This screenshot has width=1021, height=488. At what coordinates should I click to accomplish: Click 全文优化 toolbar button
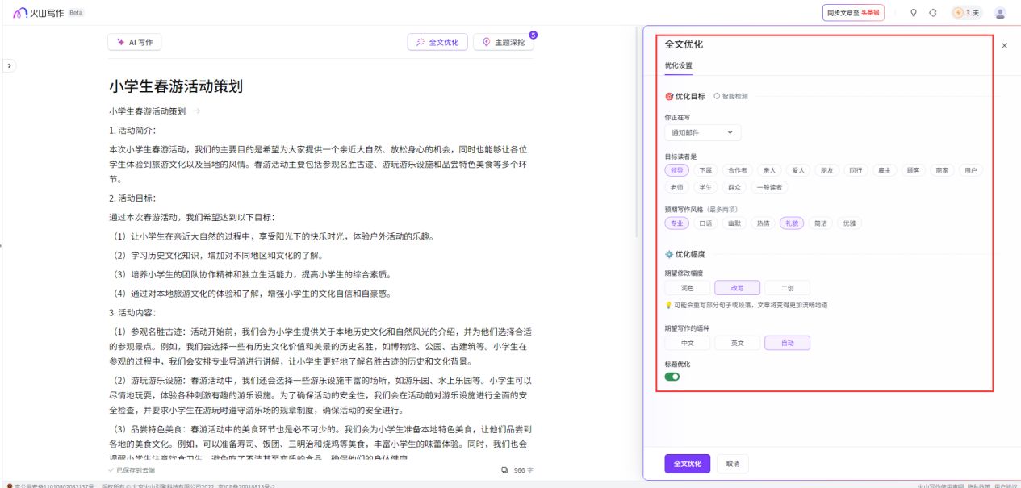point(437,42)
